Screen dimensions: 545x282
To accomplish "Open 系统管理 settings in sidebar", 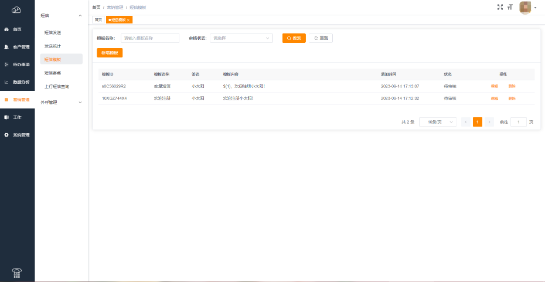I will click(x=17, y=135).
